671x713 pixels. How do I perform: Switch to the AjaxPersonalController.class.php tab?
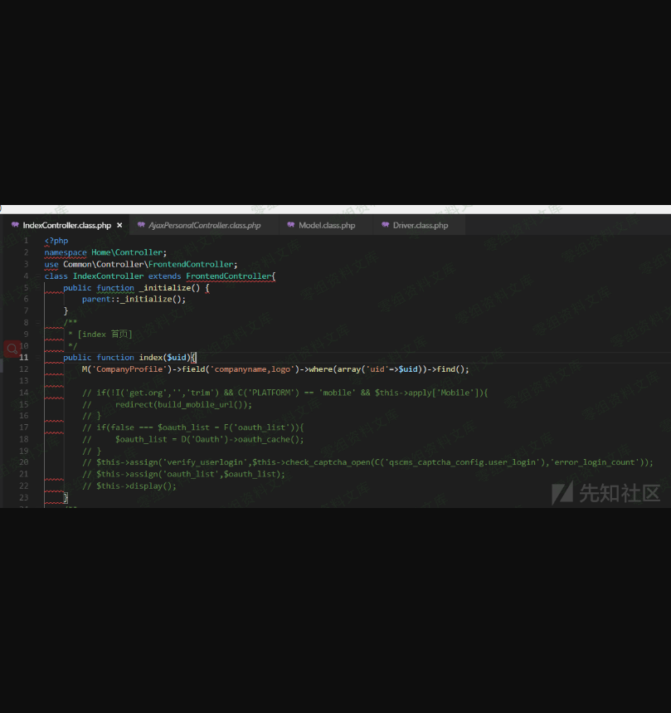(x=204, y=225)
